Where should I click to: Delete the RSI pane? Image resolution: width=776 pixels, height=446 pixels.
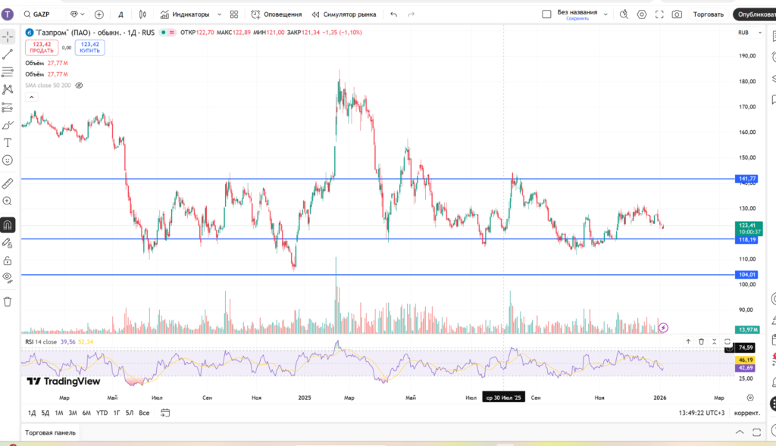click(x=701, y=342)
